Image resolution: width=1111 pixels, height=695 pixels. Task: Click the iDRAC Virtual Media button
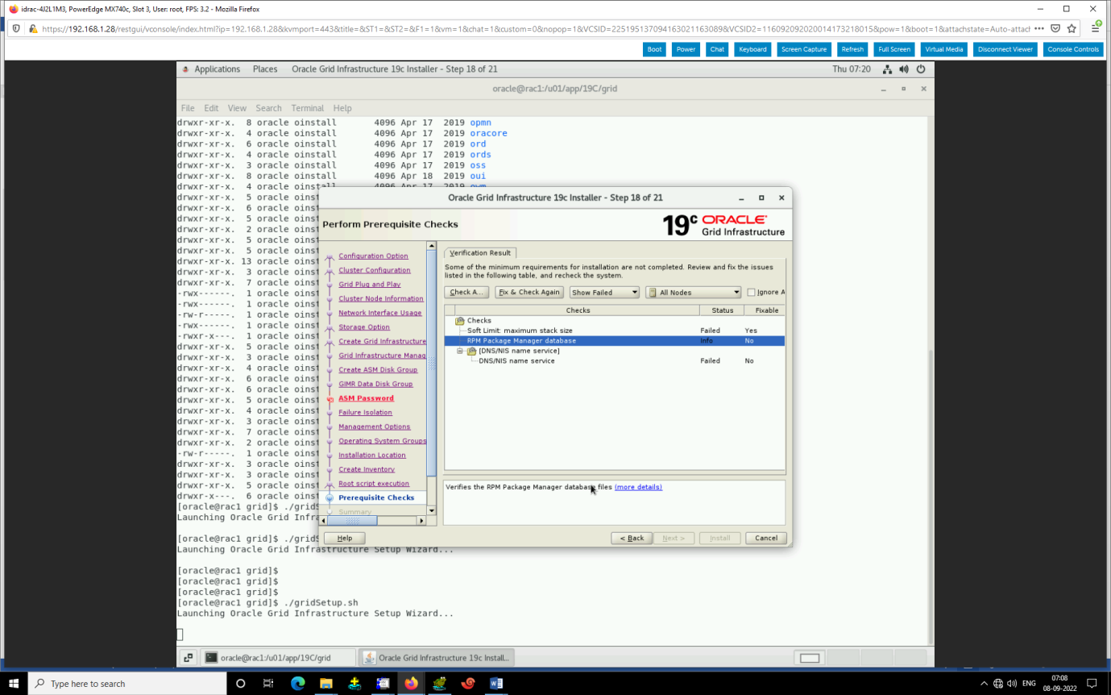943,49
